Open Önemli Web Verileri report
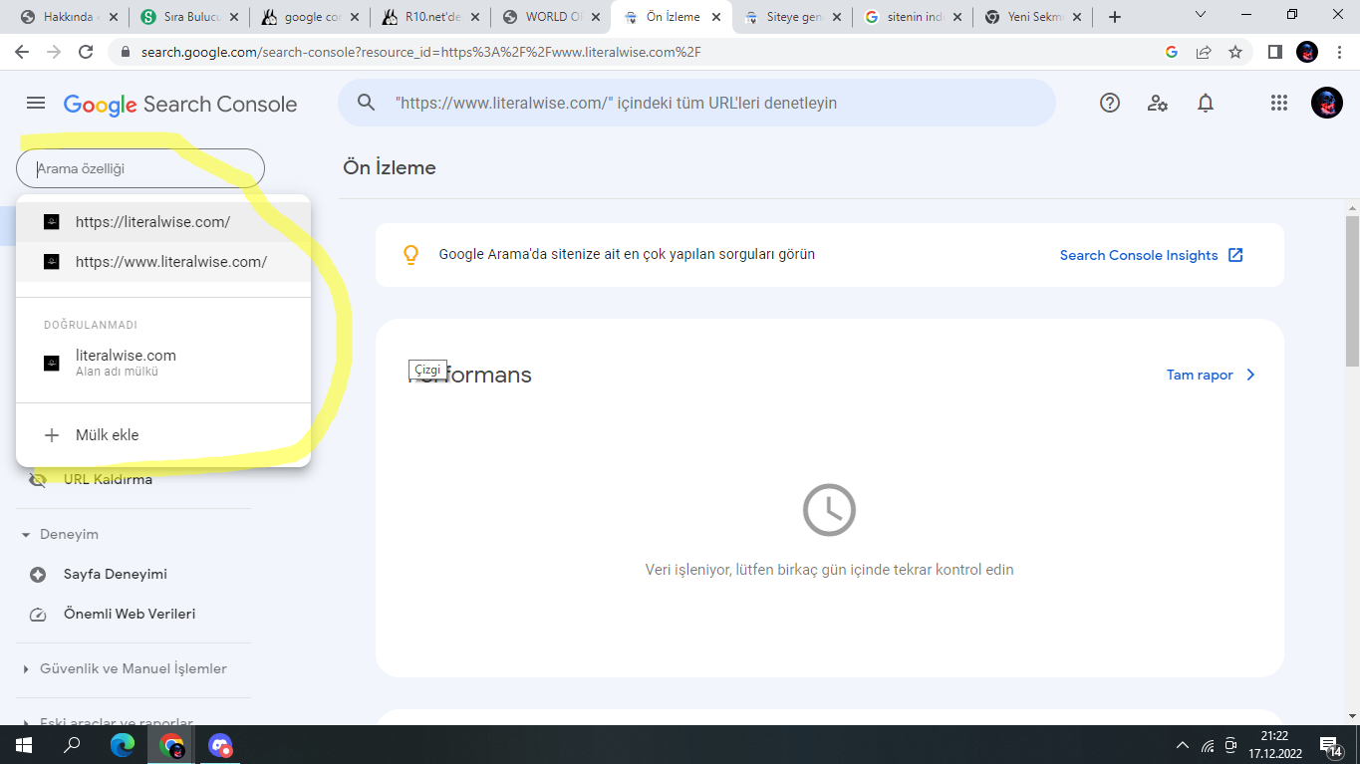 130,615
